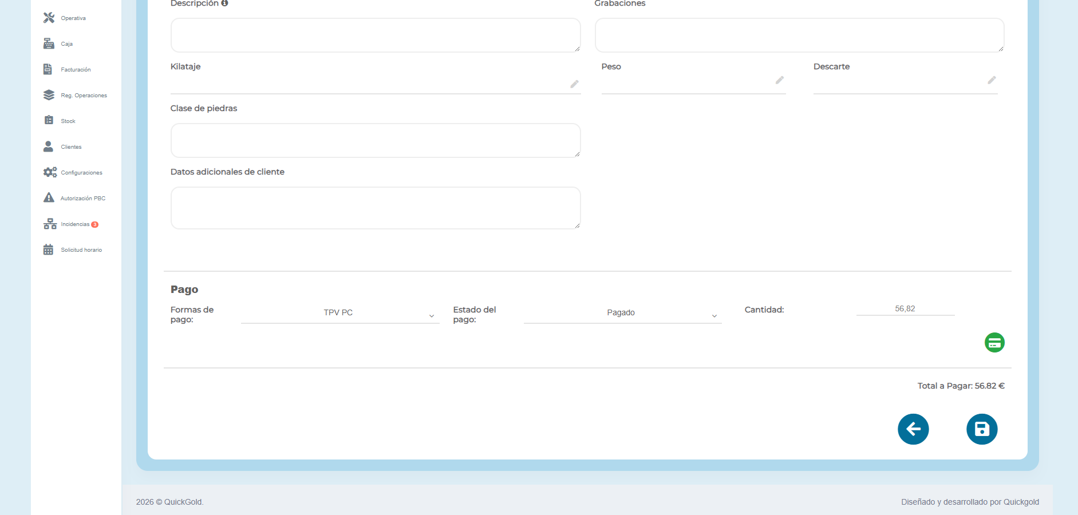
Task: Click the pencil icon in Peso field
Action: pos(779,80)
